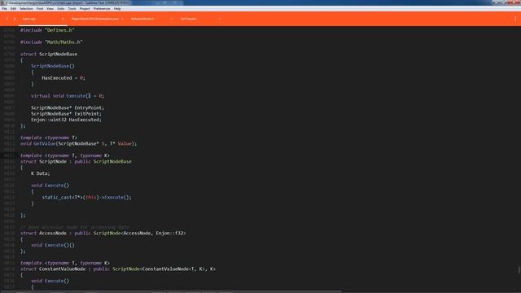Click 'ScriptNodeBase* ExitPoint;' line

pyautogui.click(x=66, y=114)
